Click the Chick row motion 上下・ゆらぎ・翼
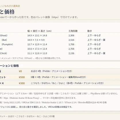This screenshot has height=120, width=120. tap(96, 53)
